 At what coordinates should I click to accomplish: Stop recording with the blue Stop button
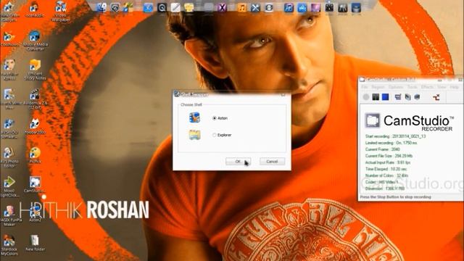pyautogui.click(x=385, y=96)
